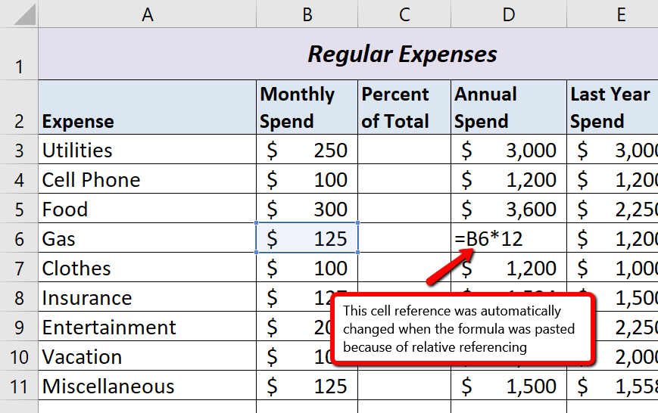Click Utilities monthly spend $250
The width and height of the screenshot is (658, 413).
tap(307, 149)
